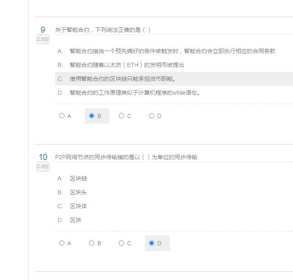
Task: Click question 10 answer text '区块体'
Action: click(78, 206)
